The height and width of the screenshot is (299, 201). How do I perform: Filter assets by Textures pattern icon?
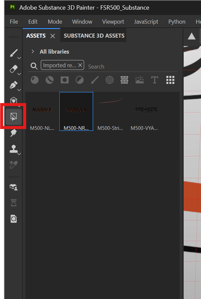click(124, 80)
